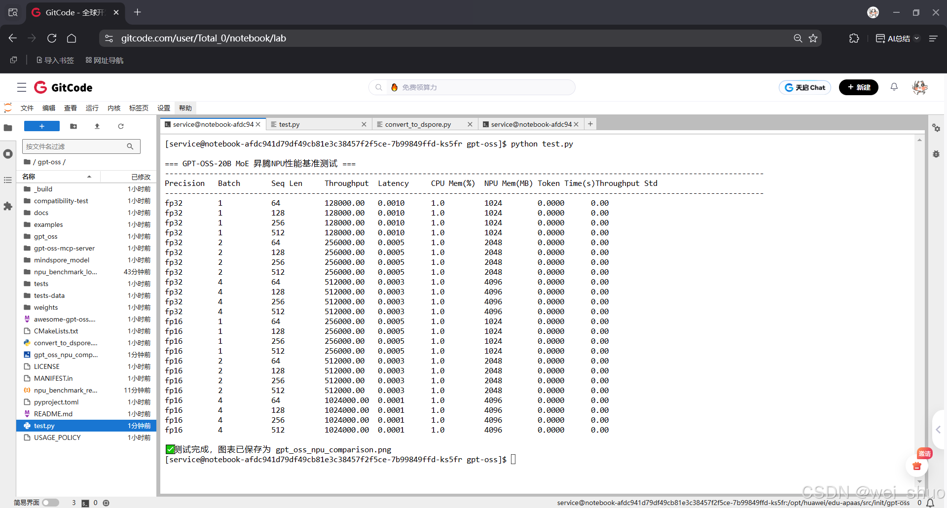
Task: Click the terminal vertical scrollbar
Action: click(919, 311)
